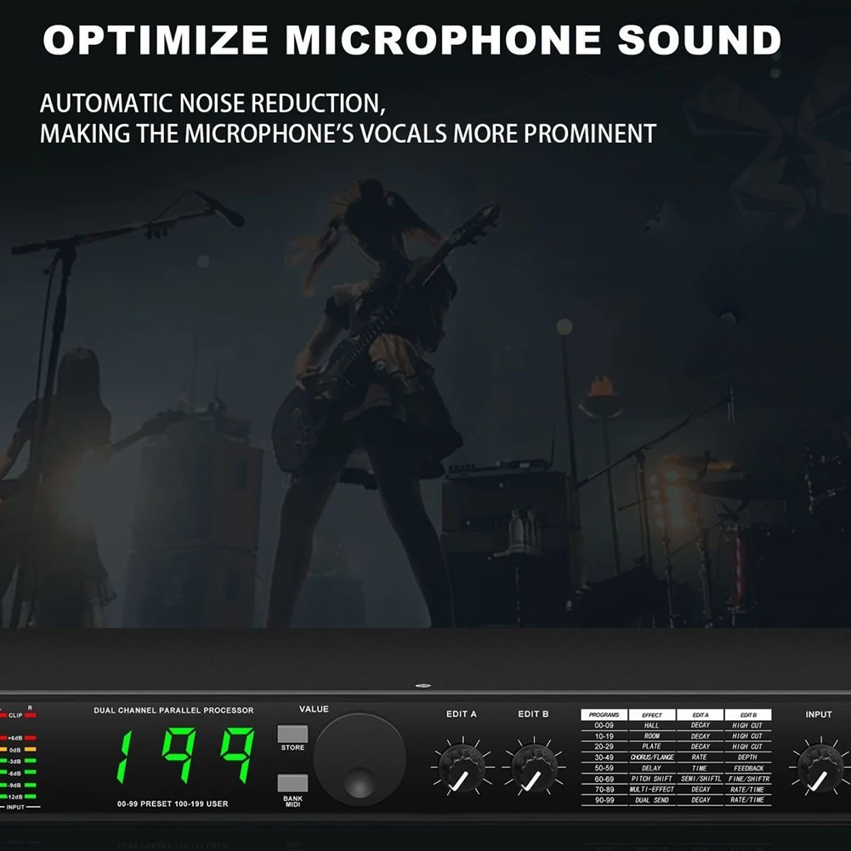
Task: Click the ROOM effect cell
Action: click(652, 736)
